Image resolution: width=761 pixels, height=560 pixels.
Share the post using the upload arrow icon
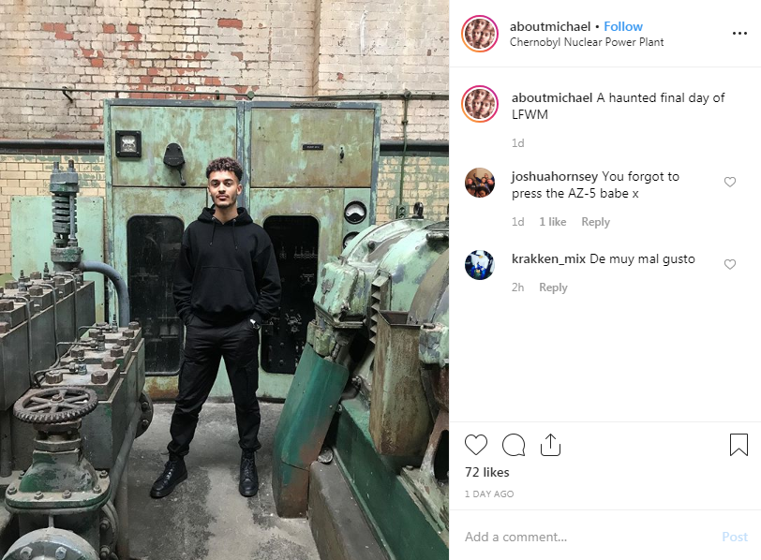550,445
